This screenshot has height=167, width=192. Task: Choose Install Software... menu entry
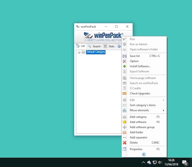coord(144,66)
